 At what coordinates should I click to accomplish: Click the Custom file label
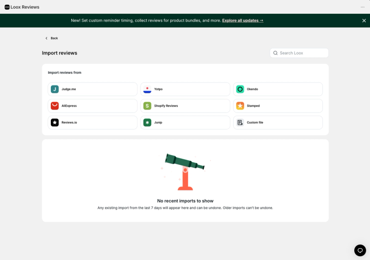(x=255, y=122)
